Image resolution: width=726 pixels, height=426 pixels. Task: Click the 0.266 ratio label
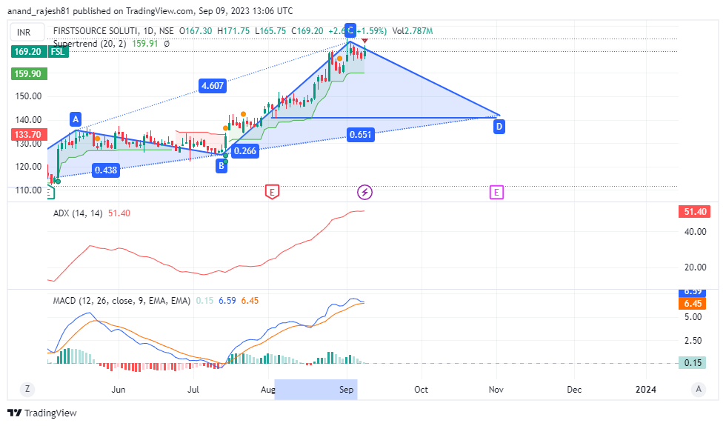(245, 151)
